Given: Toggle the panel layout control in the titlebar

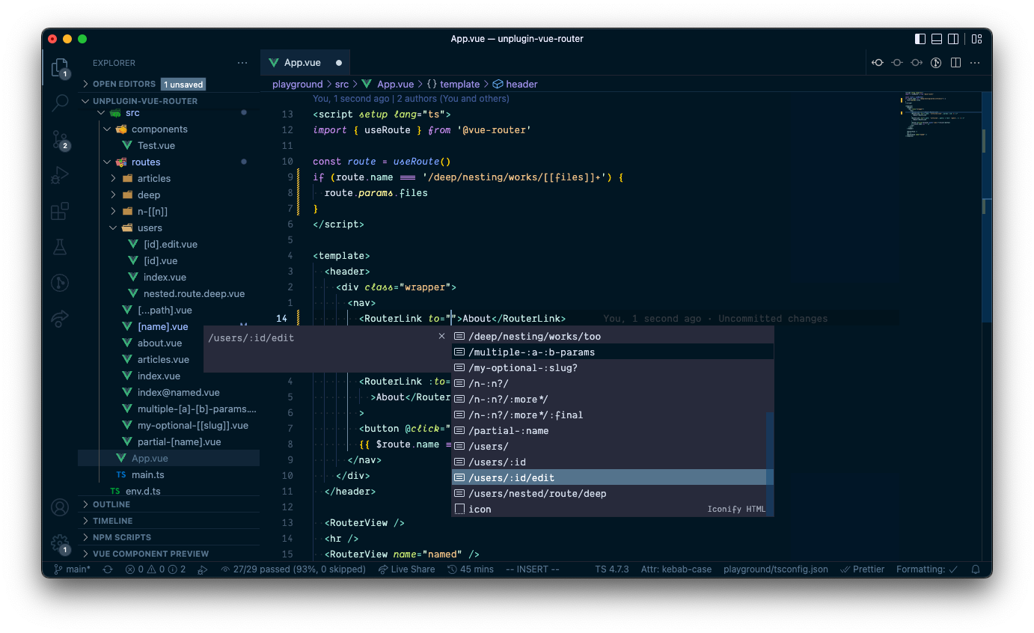Looking at the screenshot, I should click(x=936, y=39).
